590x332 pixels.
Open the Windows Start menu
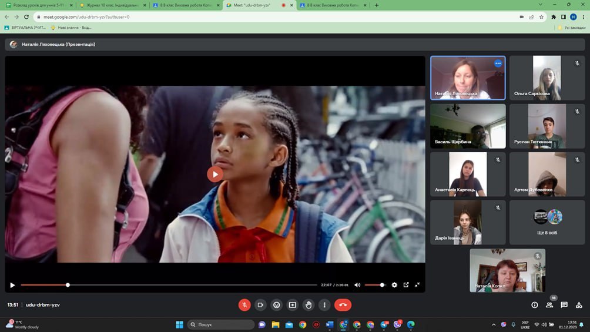point(179,324)
